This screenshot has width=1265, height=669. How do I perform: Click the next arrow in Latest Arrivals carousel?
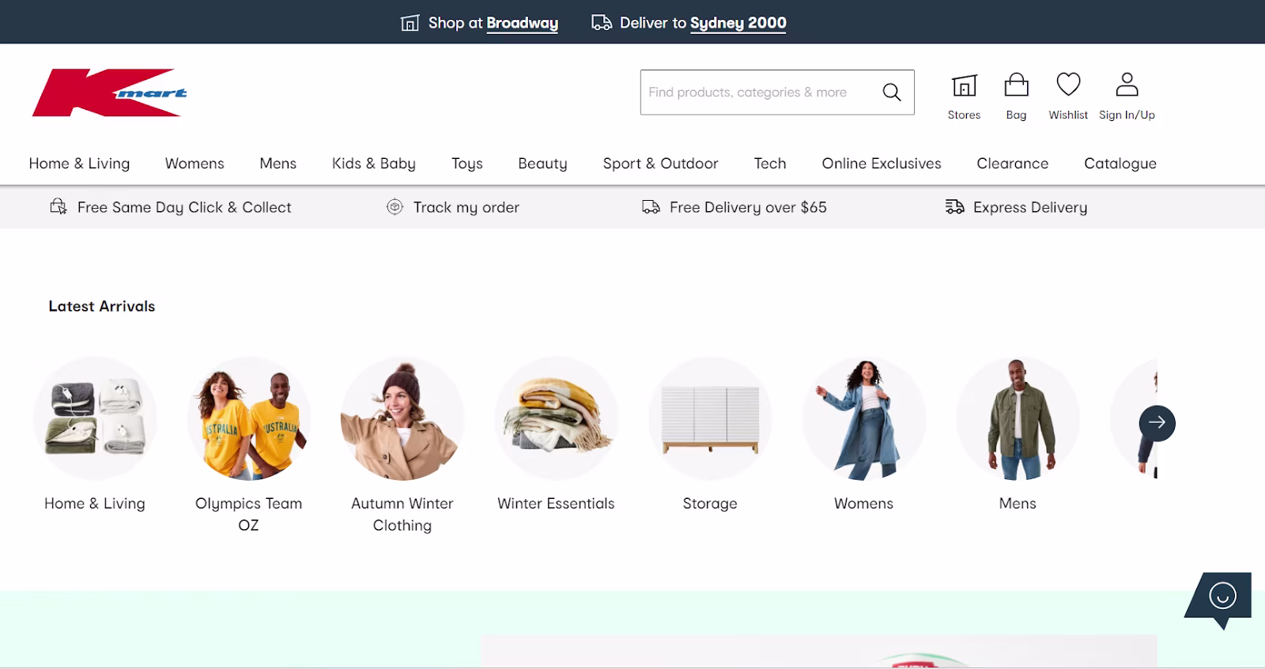pos(1157,422)
